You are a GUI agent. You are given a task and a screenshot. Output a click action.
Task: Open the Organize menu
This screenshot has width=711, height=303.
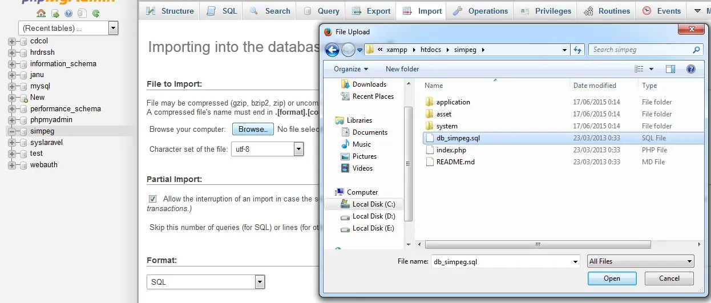(351, 69)
